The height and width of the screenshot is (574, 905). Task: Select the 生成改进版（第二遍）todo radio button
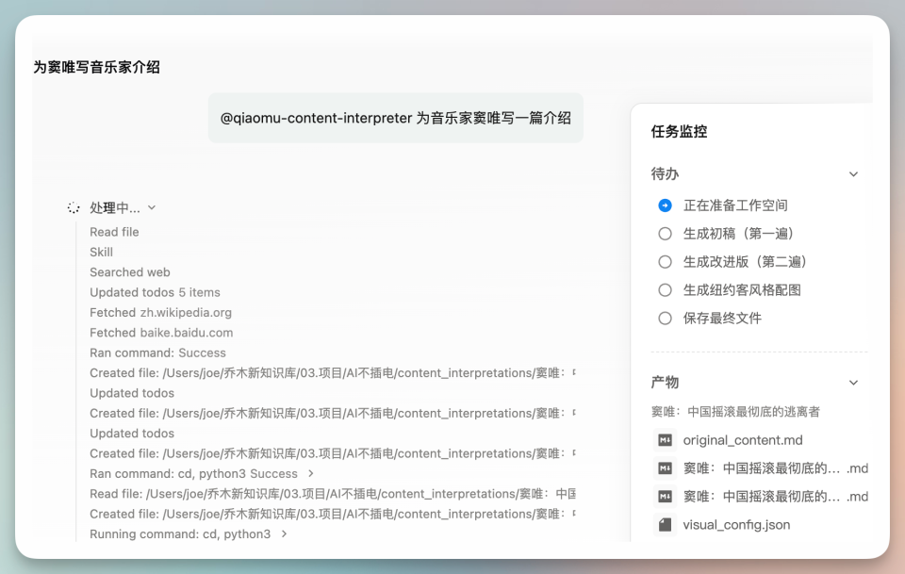pos(665,262)
